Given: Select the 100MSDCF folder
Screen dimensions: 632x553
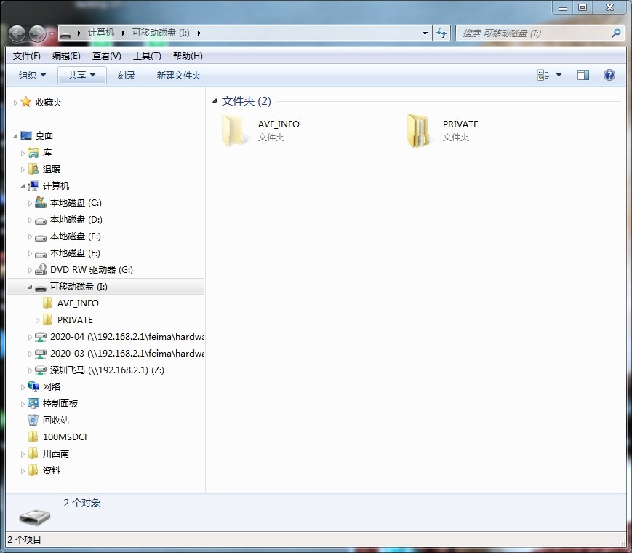Looking at the screenshot, I should [x=65, y=437].
